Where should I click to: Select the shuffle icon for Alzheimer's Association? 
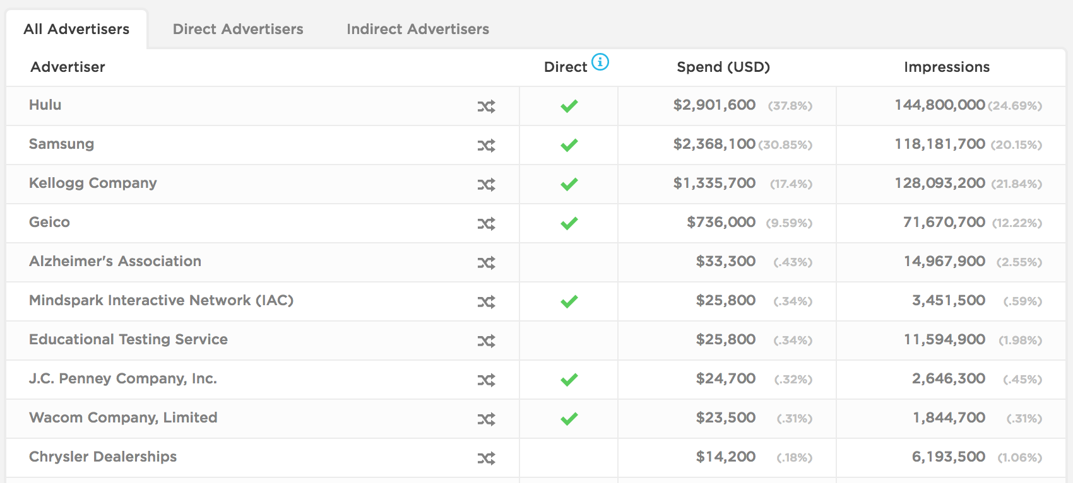pyautogui.click(x=486, y=262)
